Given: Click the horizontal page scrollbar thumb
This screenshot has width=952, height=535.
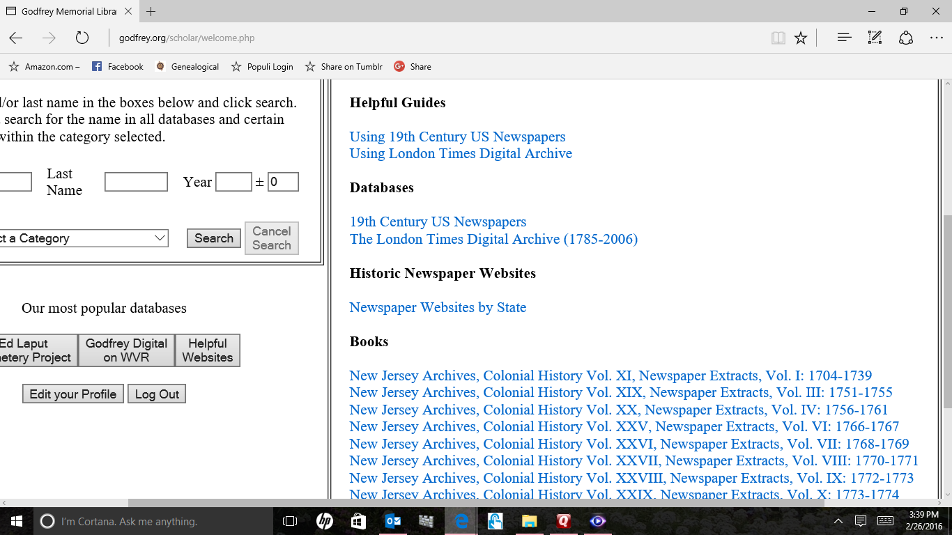Looking at the screenshot, I should tap(476, 503).
